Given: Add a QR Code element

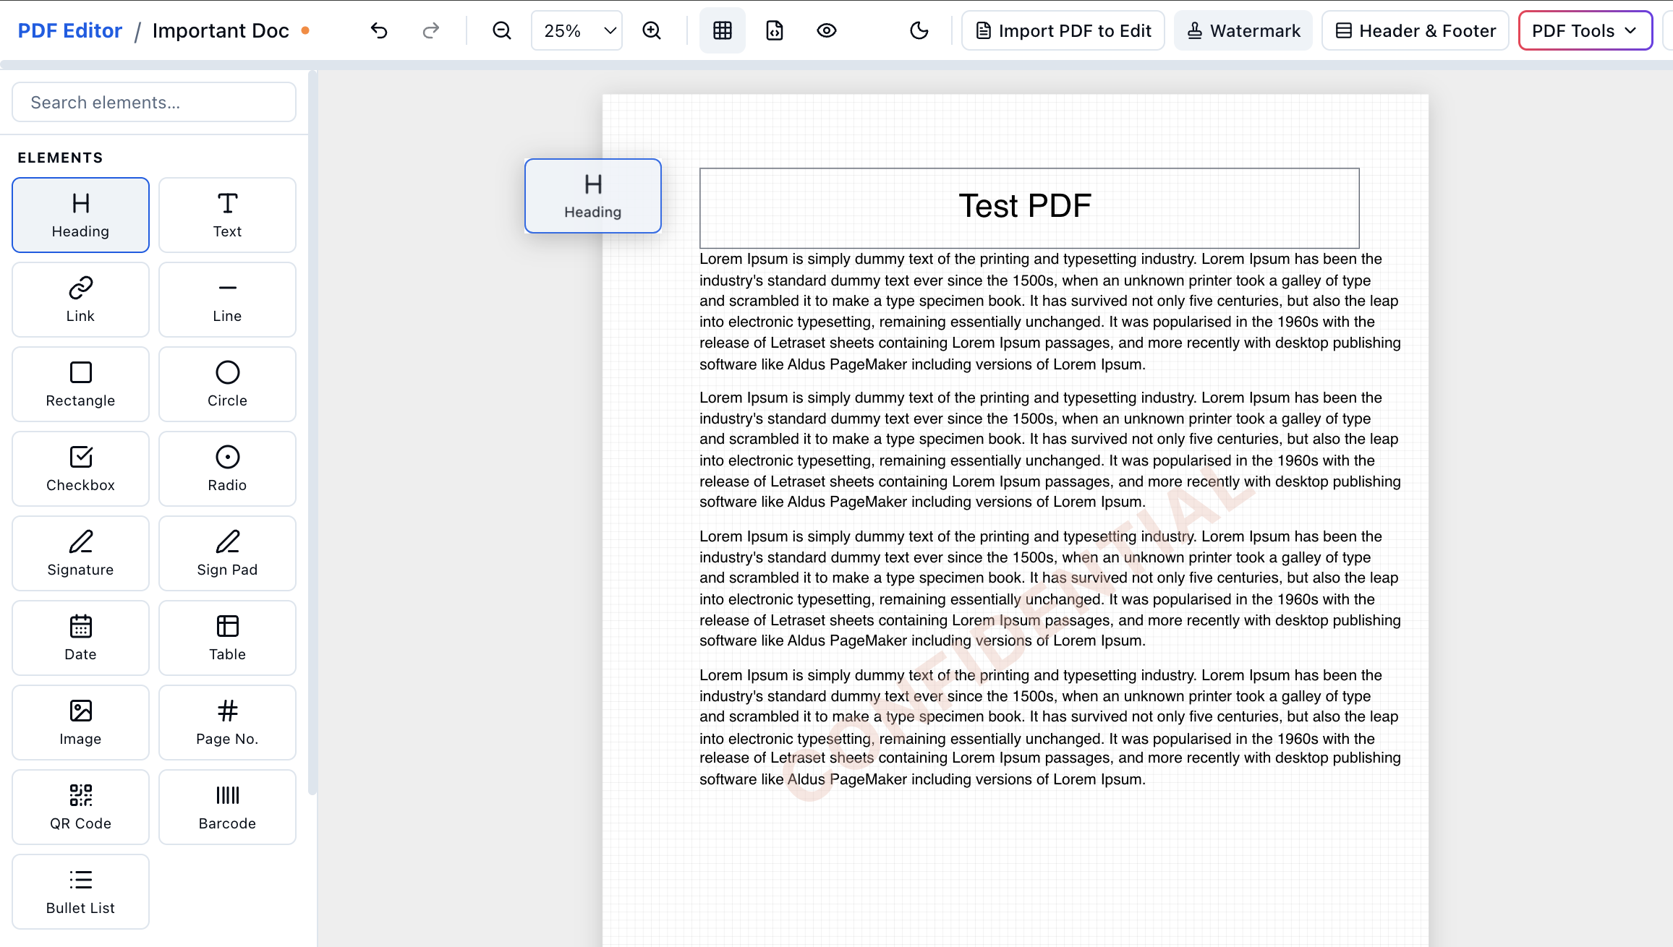Looking at the screenshot, I should [x=80, y=807].
